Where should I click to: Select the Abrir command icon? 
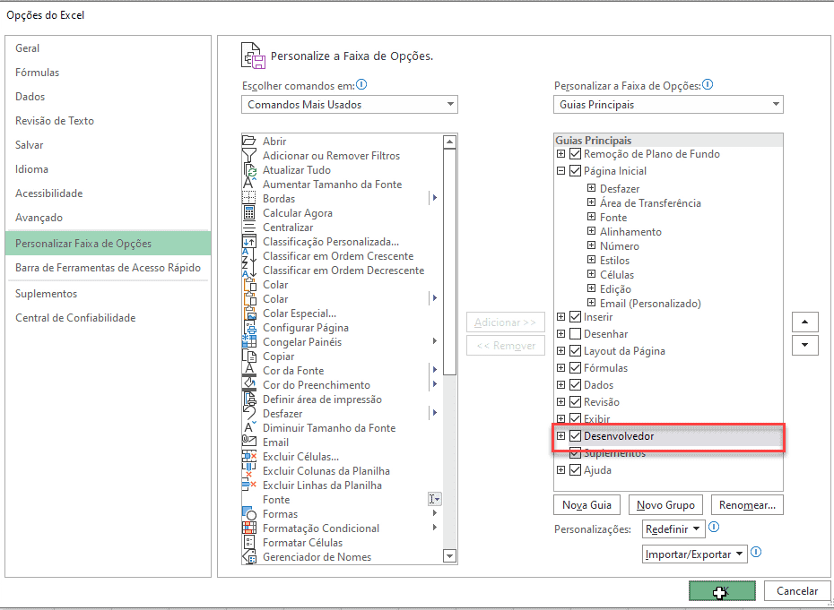pos(249,142)
